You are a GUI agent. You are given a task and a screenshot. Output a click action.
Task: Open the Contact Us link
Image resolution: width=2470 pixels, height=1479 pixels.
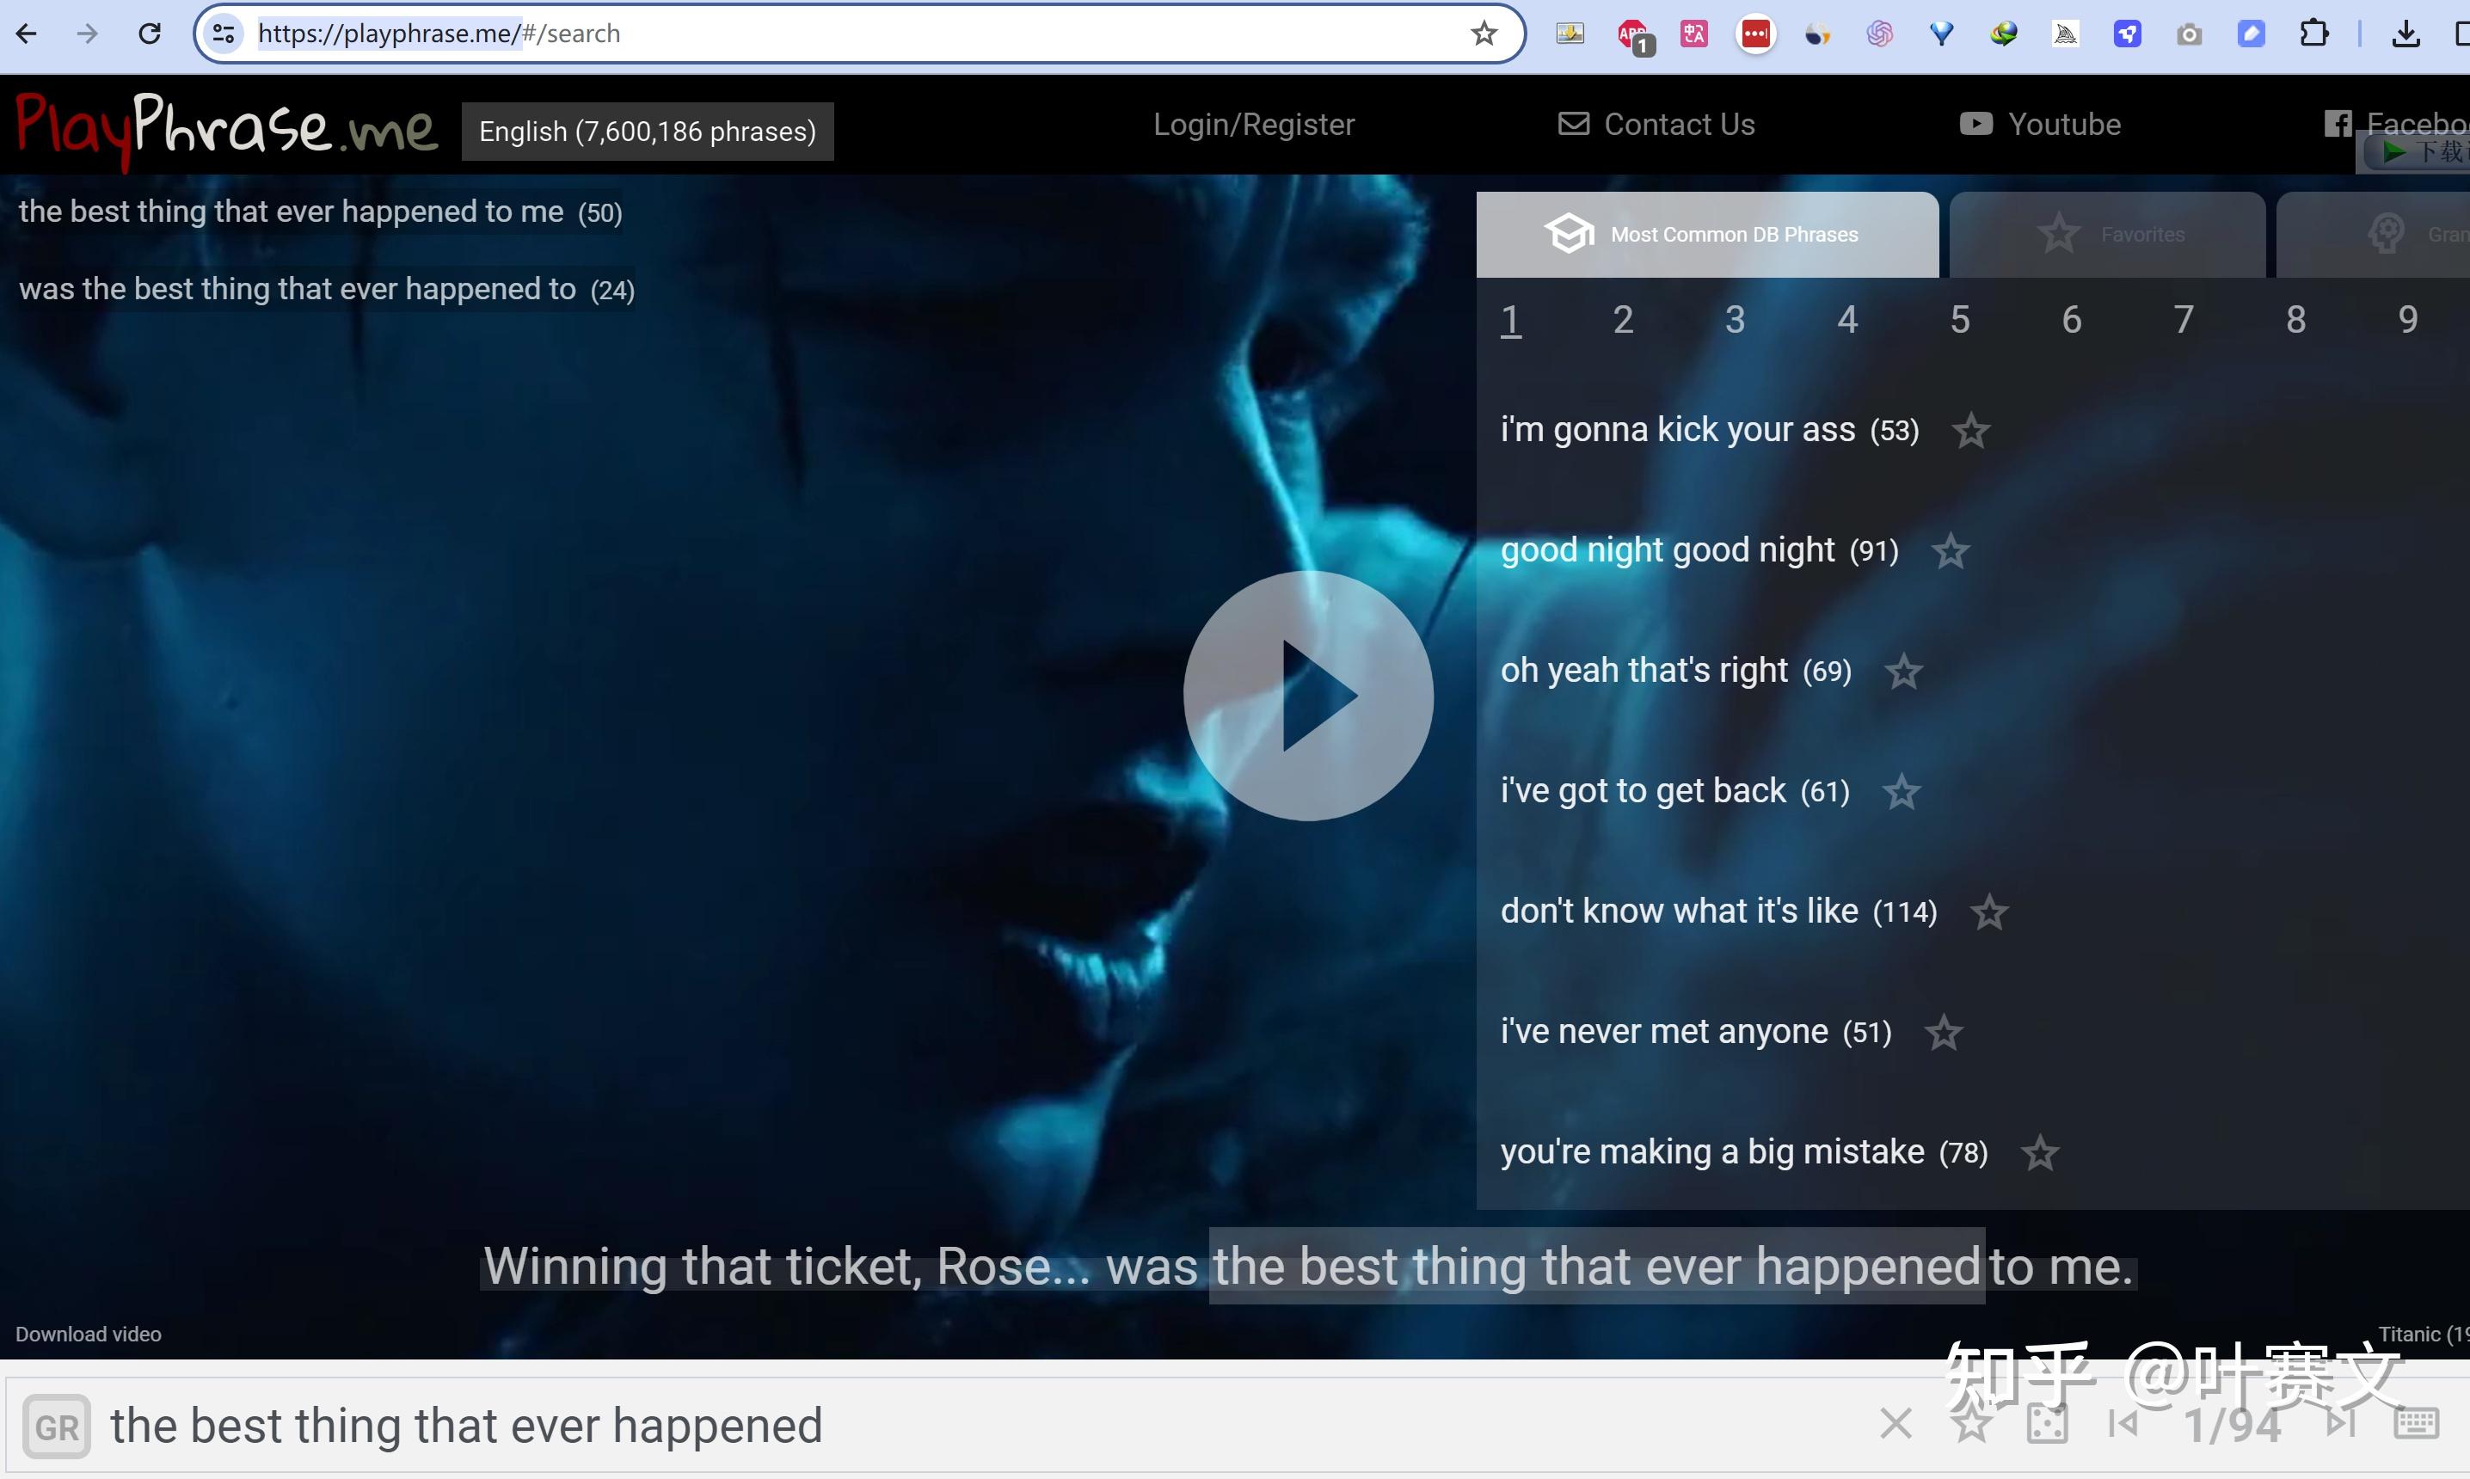[x=1656, y=125]
